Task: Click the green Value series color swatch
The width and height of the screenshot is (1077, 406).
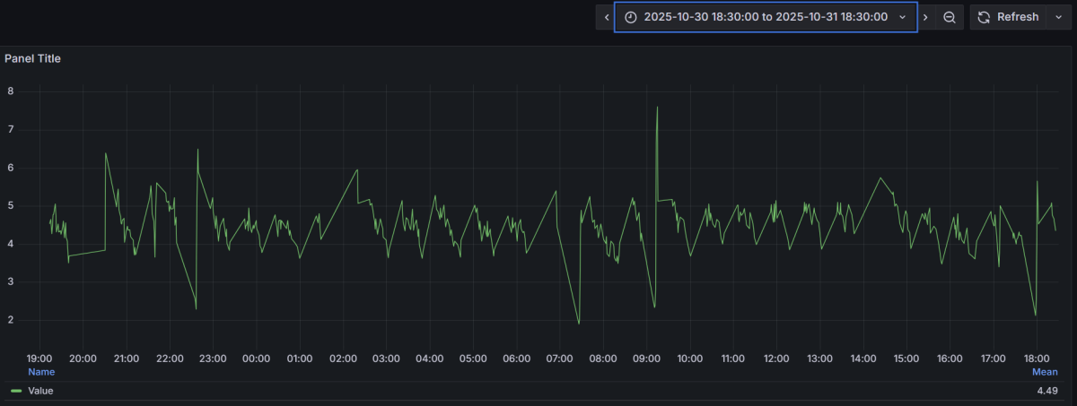Action: point(16,391)
